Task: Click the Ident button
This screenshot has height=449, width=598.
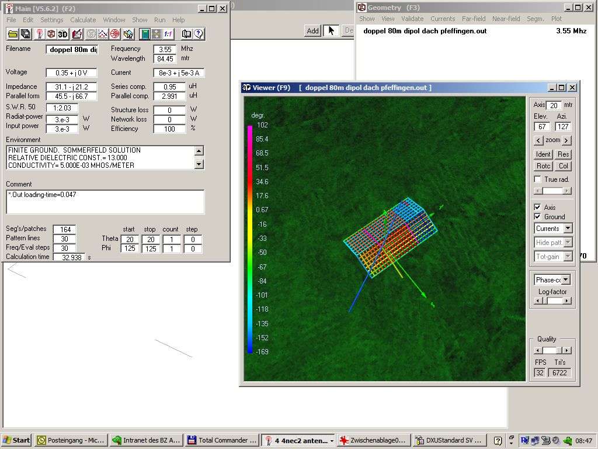Action: (543, 154)
